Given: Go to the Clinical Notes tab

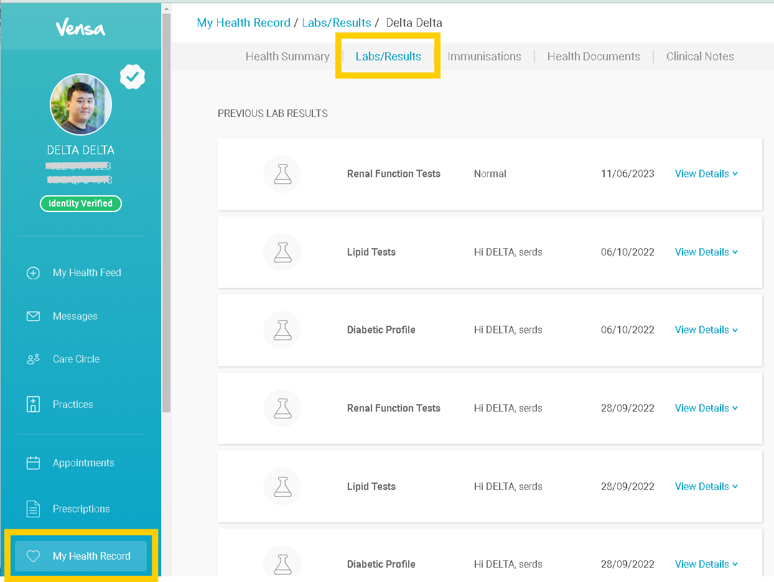Looking at the screenshot, I should coord(699,57).
